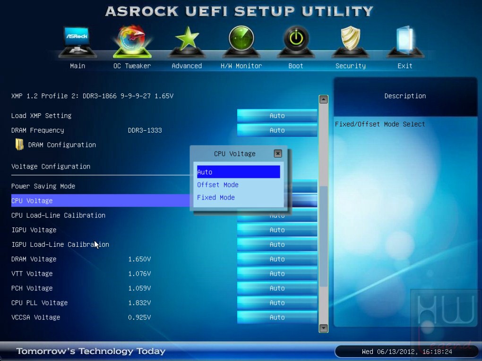Open VTT Voltage Auto dropdown
This screenshot has width=482, height=361.
[277, 274]
